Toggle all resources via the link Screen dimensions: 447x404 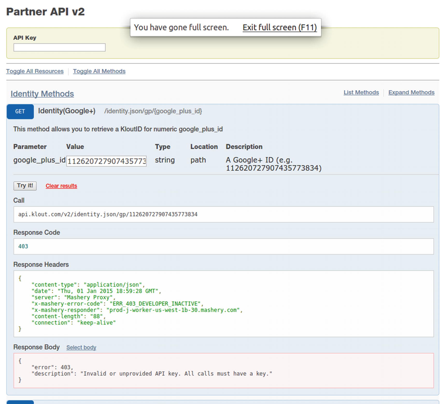[35, 71]
